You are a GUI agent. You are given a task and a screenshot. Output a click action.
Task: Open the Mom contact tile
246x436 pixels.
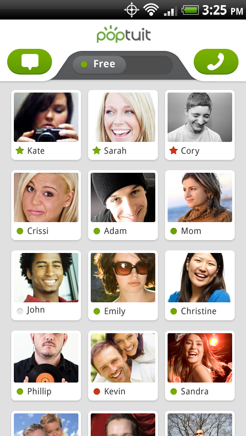200,205
